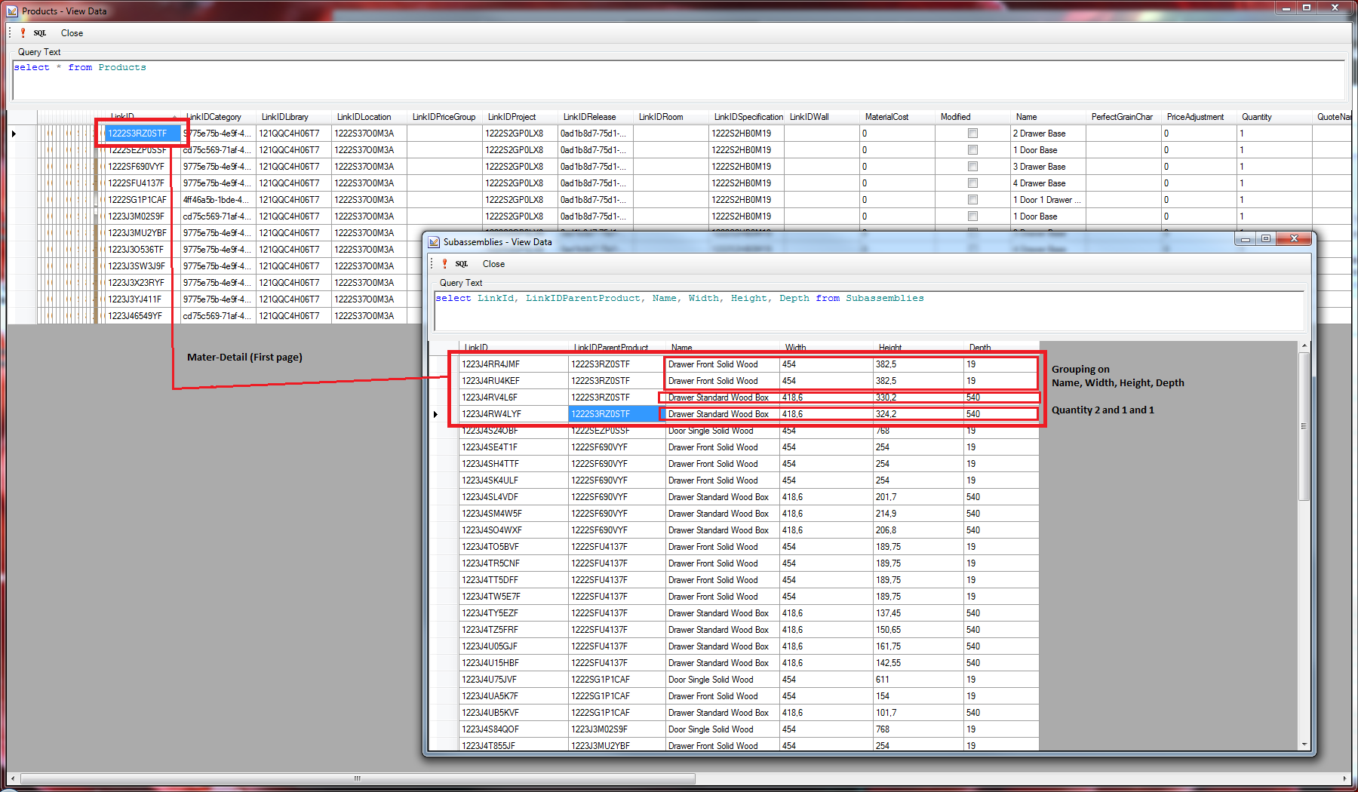Click the '2 Drawer Base' name cell
The height and width of the screenshot is (792, 1358).
(x=1048, y=134)
